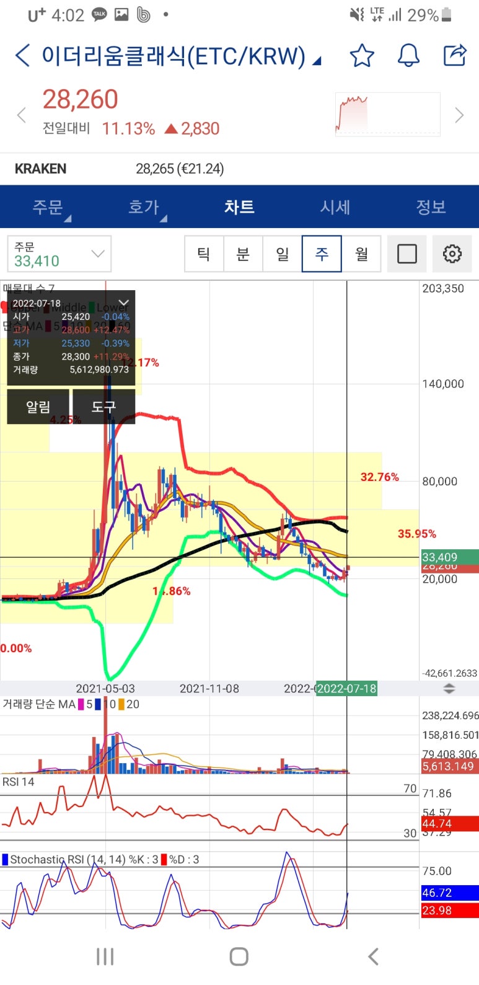This screenshot has width=479, height=985.
Task: Click the MA 5 pink color swatch
Action: coord(81,704)
